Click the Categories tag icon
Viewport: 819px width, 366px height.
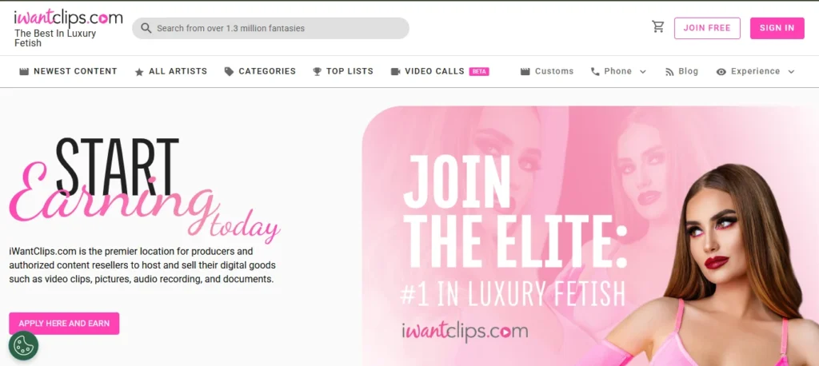[x=229, y=72]
